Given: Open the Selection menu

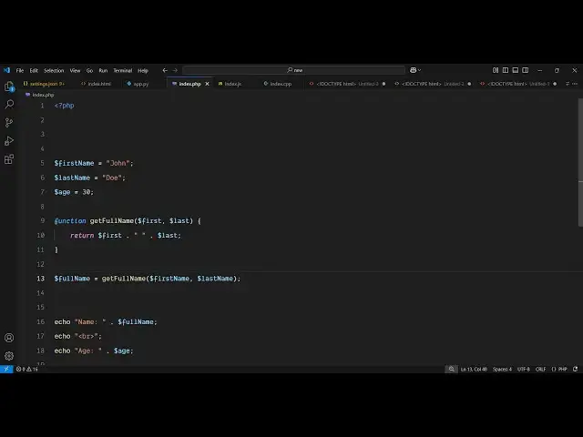Looking at the screenshot, I should coord(54,71).
